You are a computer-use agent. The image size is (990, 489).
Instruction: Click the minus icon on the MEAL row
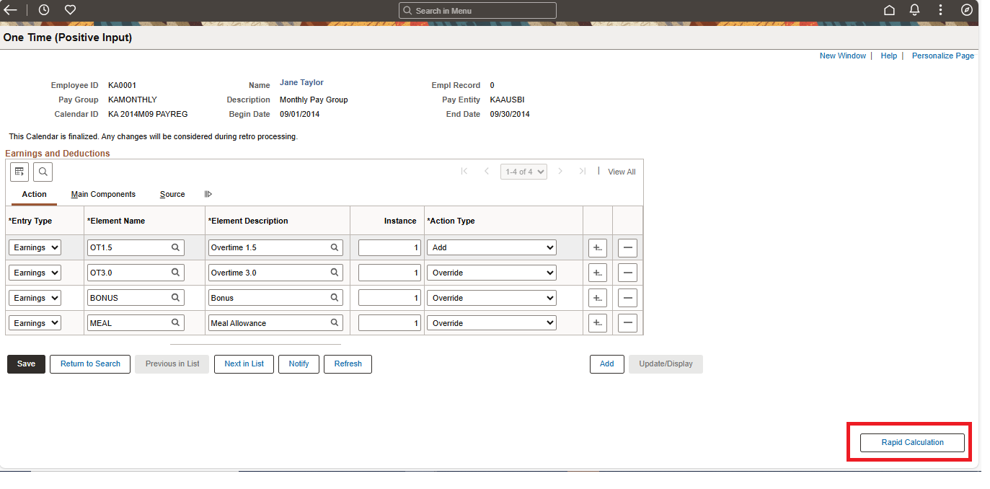627,322
